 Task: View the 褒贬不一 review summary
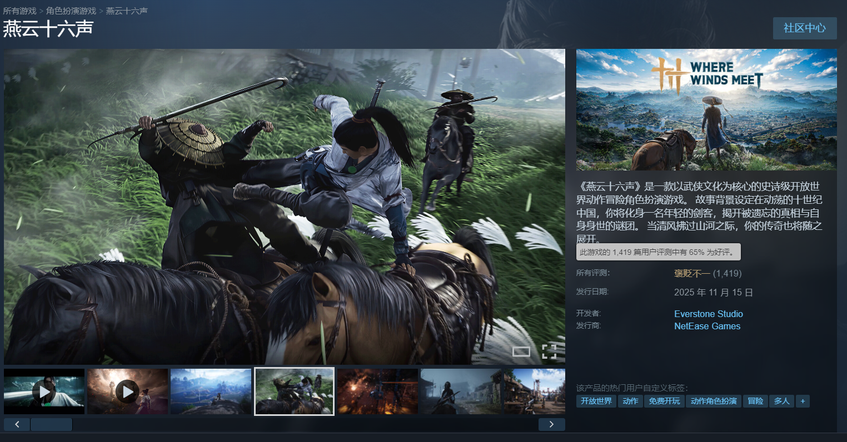(692, 273)
